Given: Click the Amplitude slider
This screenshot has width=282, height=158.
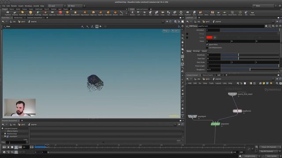Looking at the screenshot, I should (250, 55).
